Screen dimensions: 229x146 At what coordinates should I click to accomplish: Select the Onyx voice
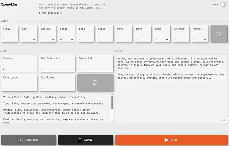[x=123, y=34]
